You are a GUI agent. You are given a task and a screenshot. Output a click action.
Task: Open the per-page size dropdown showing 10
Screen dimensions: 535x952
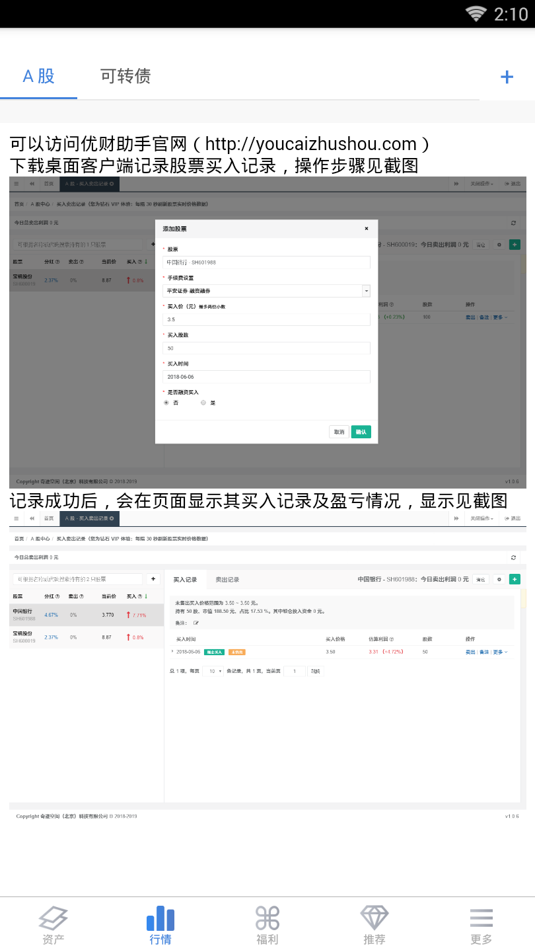[215, 670]
